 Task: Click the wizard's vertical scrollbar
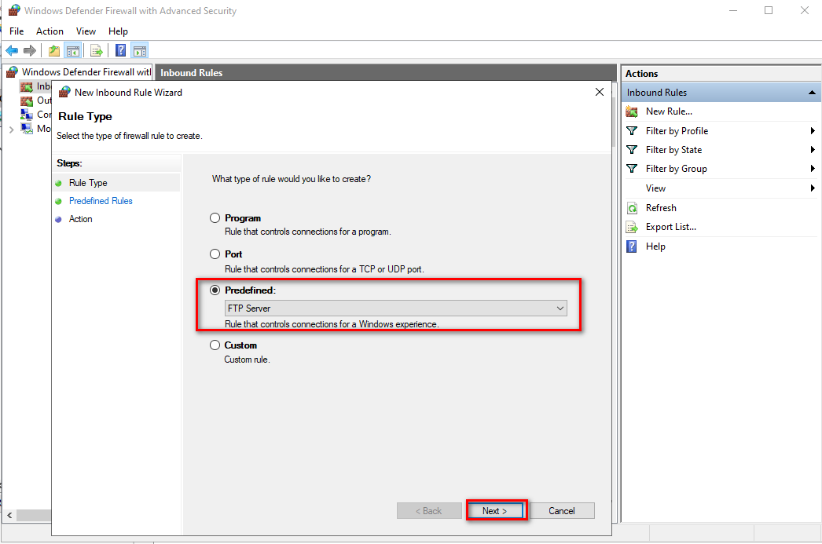[x=614, y=118]
